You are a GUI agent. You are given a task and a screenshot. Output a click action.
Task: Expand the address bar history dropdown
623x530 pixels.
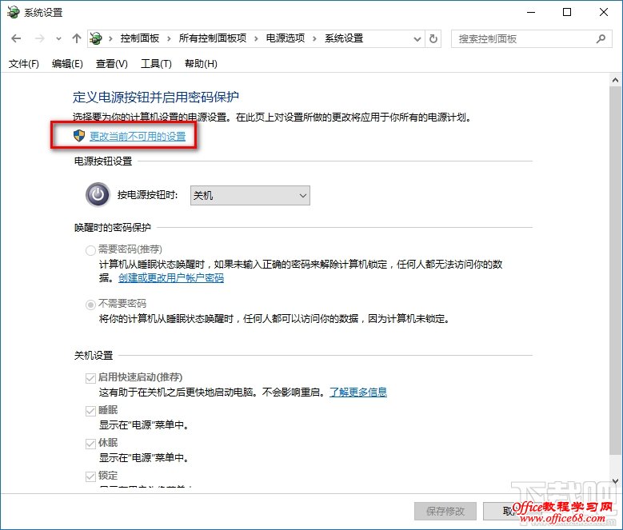pos(417,39)
